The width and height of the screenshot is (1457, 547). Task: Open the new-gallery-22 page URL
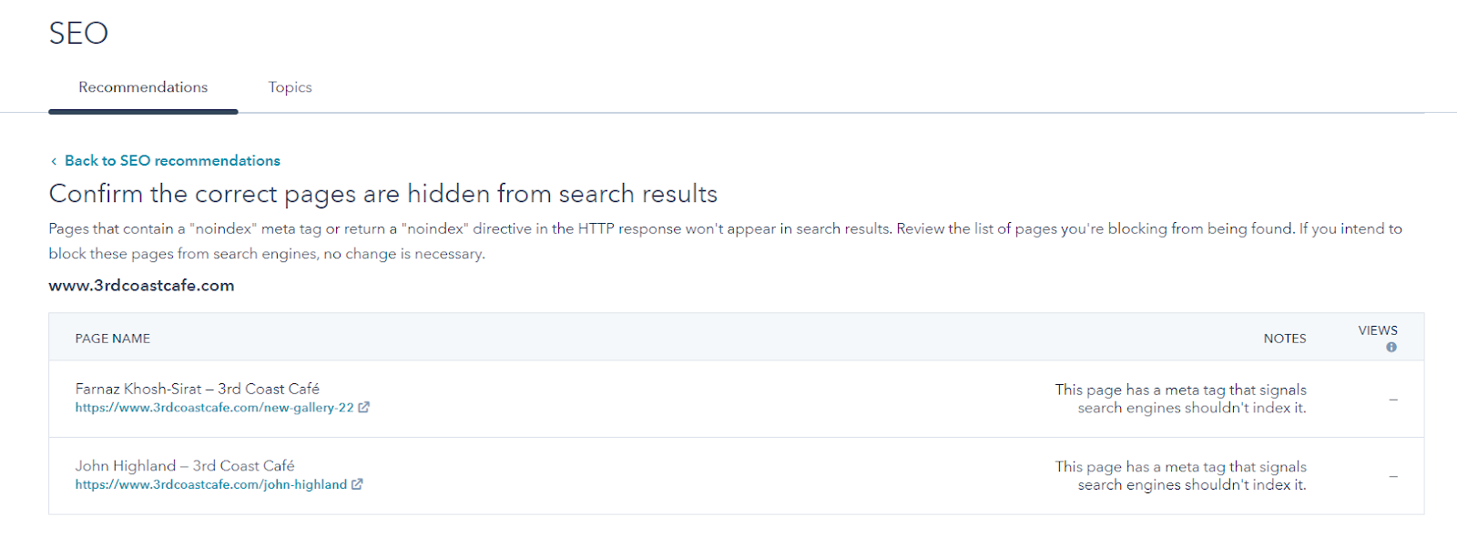[x=214, y=408]
